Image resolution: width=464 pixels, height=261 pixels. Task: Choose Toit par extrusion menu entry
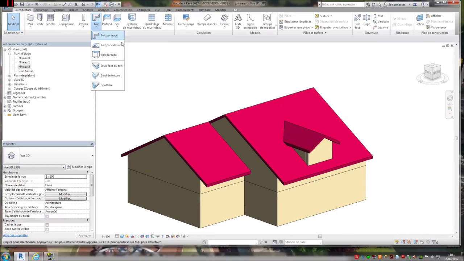pos(108,45)
